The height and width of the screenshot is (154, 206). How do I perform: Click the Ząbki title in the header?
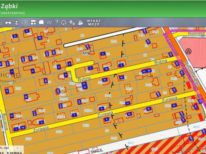click(9, 6)
